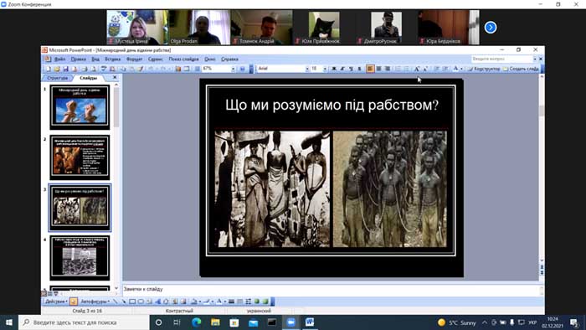Click the Microsoft Word taskbar icon
This screenshot has width=586, height=330.
pos(310,322)
